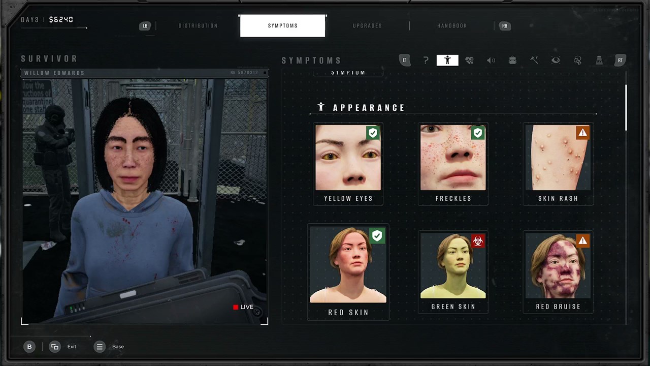650x366 pixels.
Task: Click the Appearance heading figure icon
Action: tap(321, 107)
